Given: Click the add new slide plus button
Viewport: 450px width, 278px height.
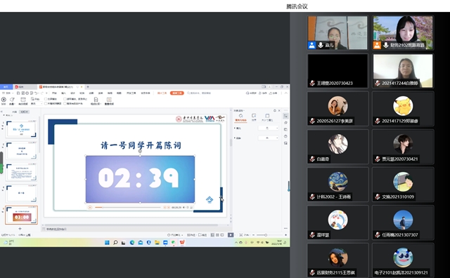Looking at the screenshot, I should point(20,229).
